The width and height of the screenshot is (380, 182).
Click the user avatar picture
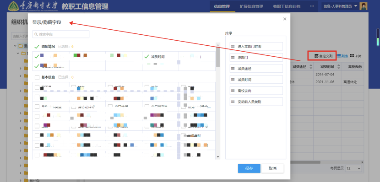click(x=363, y=6)
